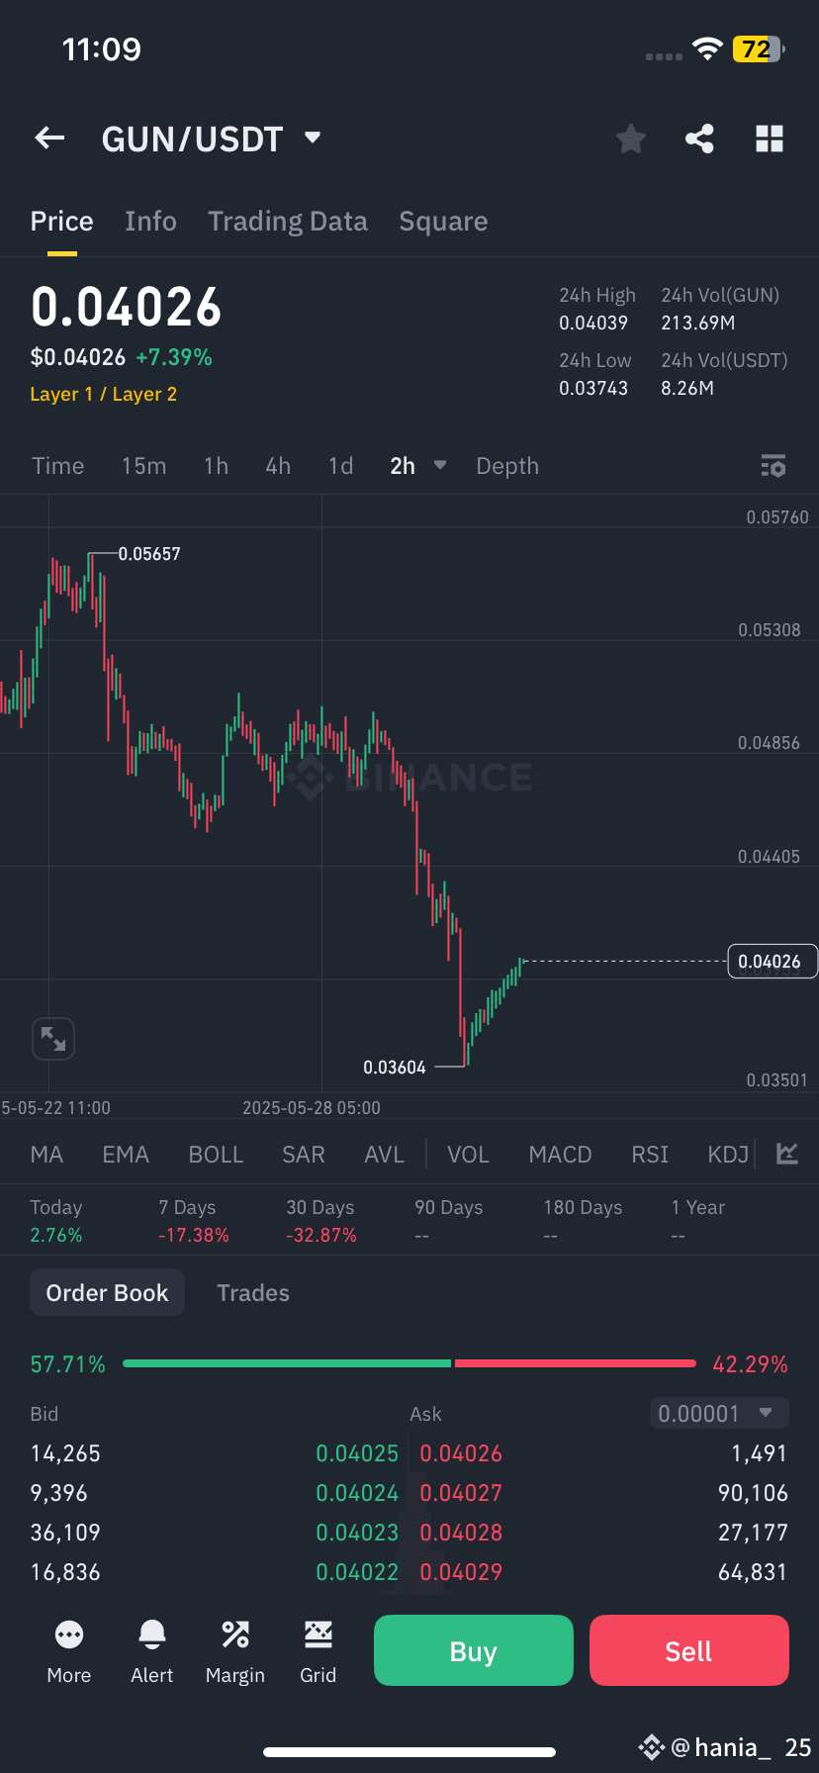The width and height of the screenshot is (819, 1773).
Task: Open the four-square grid layout icon
Action: tap(770, 139)
